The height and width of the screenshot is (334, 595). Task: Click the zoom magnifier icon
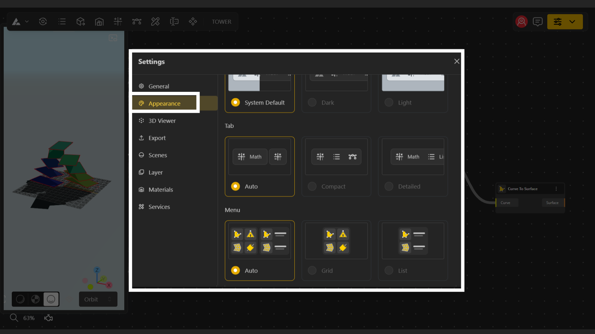pos(14,318)
